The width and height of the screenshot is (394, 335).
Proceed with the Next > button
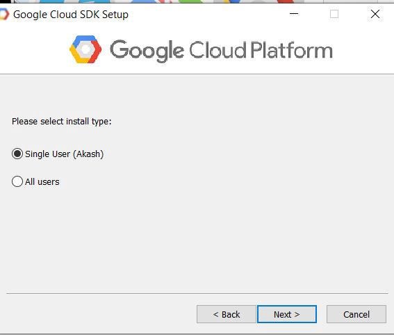click(x=287, y=314)
